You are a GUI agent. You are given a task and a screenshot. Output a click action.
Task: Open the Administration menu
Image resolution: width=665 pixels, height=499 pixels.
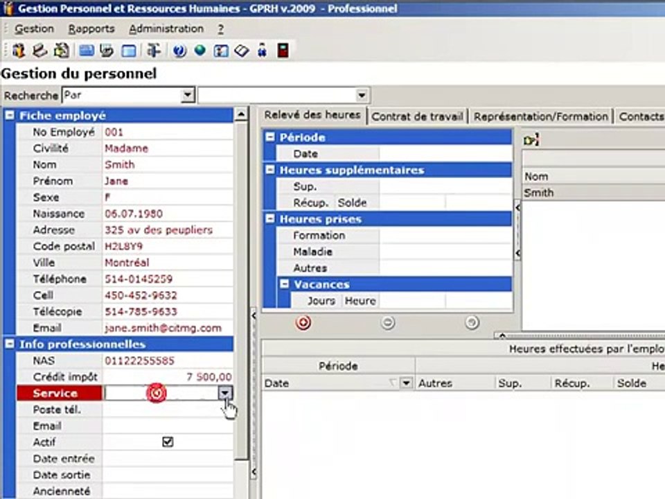[x=166, y=29]
